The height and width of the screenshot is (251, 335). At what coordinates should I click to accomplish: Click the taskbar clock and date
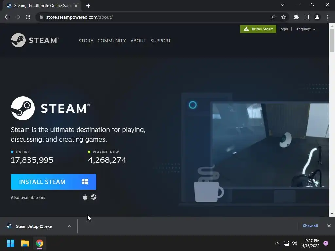click(x=311, y=243)
